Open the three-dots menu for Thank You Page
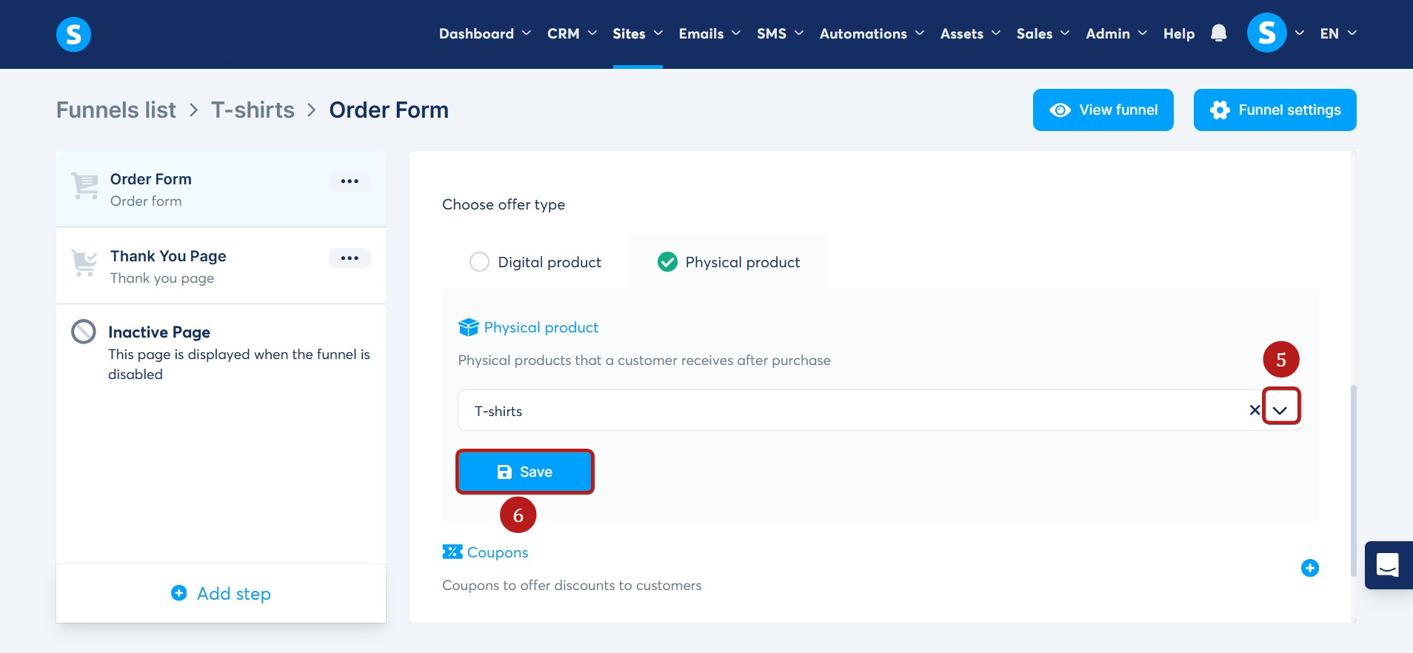The image size is (1413, 653). (350, 258)
